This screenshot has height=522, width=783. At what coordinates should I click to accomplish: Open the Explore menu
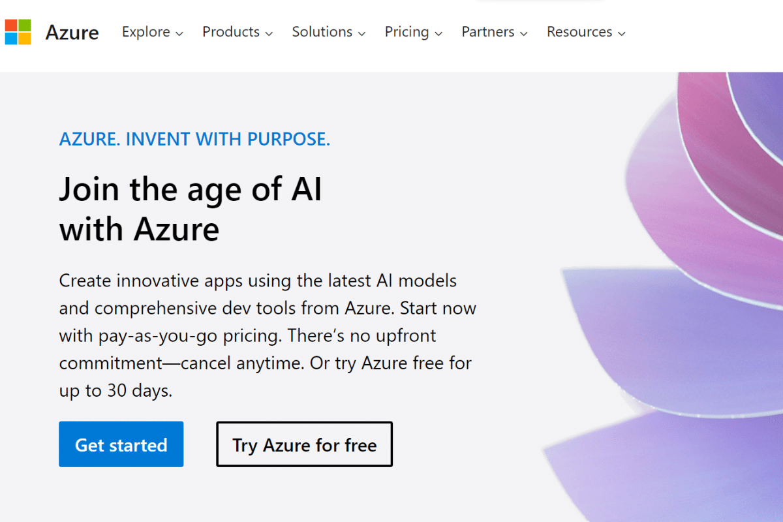pos(146,32)
